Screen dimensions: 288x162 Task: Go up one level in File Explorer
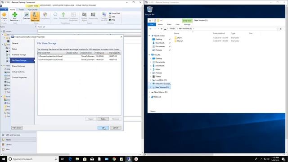pyautogui.click(x=162, y=29)
